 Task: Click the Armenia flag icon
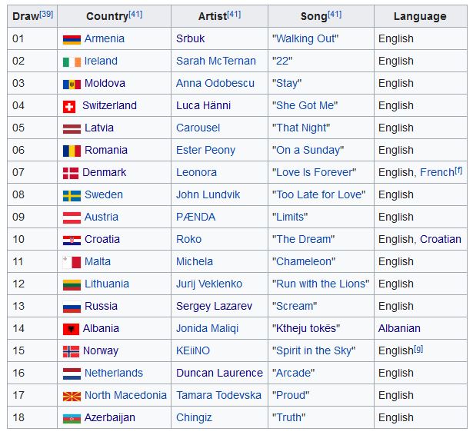pyautogui.click(x=72, y=39)
